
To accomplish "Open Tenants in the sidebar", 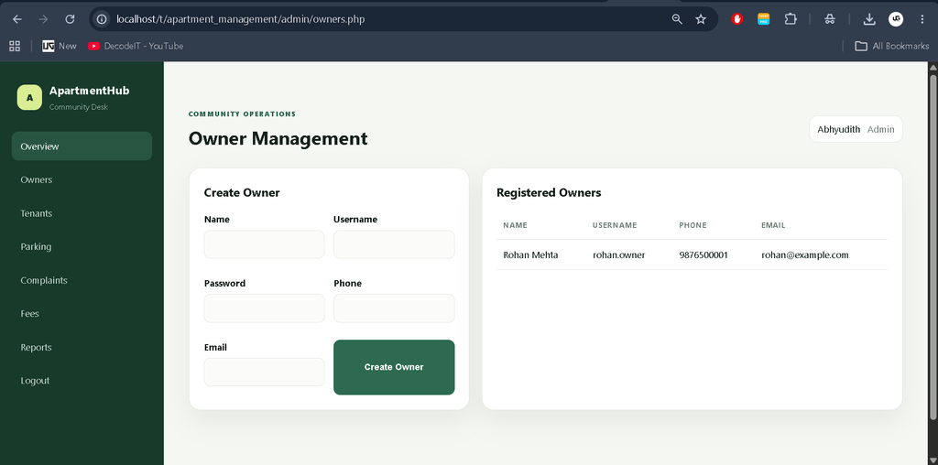I will tap(82, 212).
